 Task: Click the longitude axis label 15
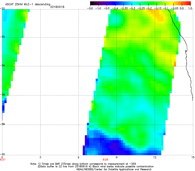click(193, 157)
